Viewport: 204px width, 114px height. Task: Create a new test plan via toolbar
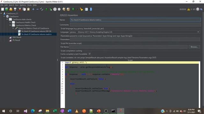3,9
